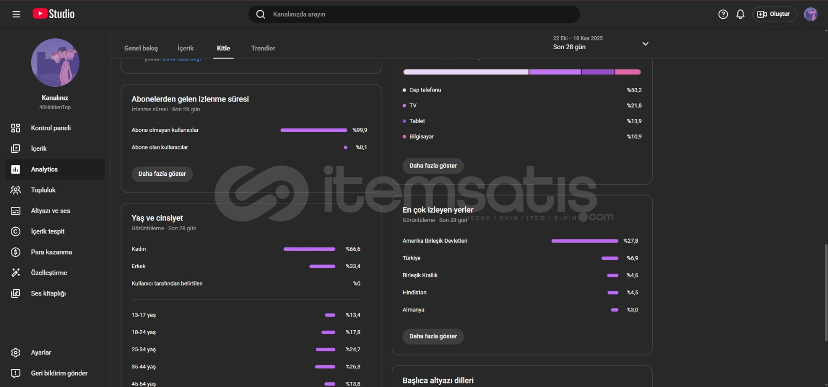Switch to the Trendler tab
The height and width of the screenshot is (387, 828).
coord(263,48)
